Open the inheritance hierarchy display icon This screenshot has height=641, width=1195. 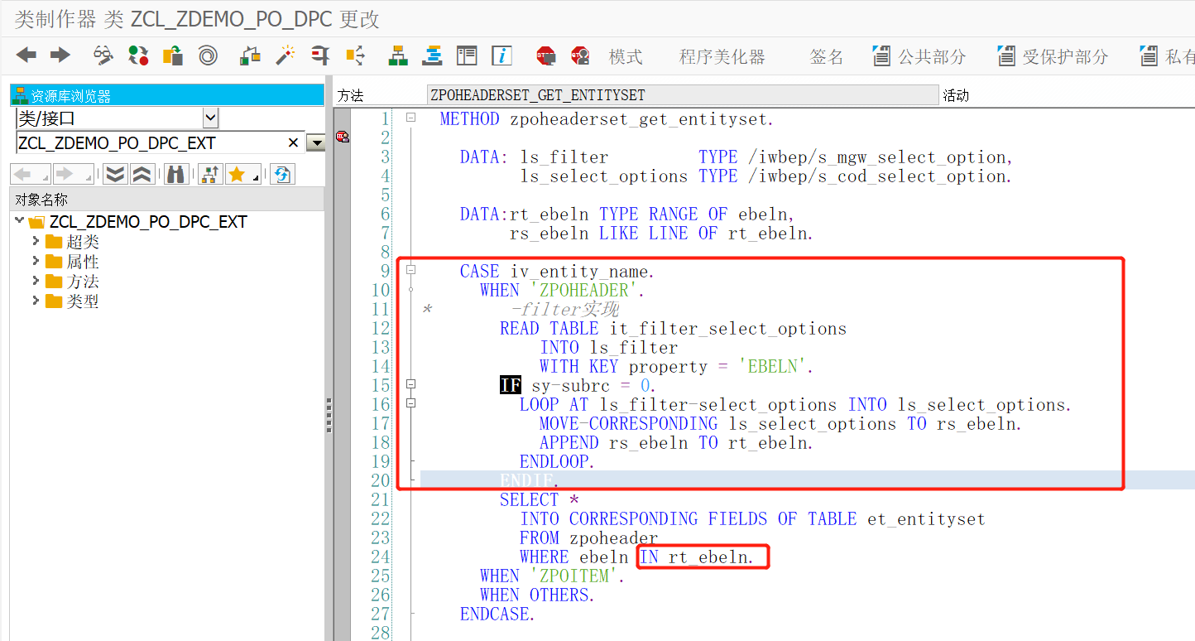click(x=398, y=55)
